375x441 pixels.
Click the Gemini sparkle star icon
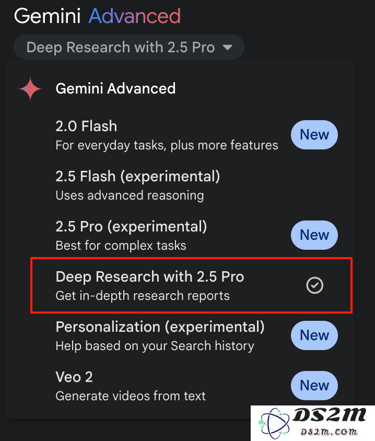pyautogui.click(x=30, y=89)
